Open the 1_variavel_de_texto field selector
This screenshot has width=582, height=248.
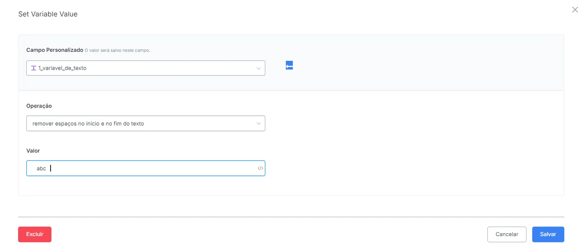pos(146,68)
